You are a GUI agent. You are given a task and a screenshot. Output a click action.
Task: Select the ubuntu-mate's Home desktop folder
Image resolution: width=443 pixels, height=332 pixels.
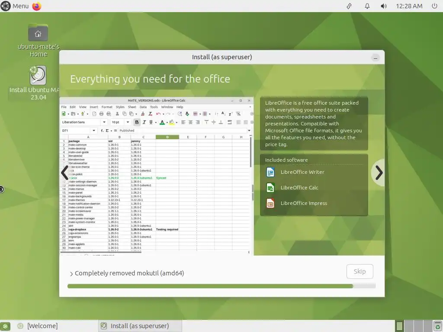(38, 40)
